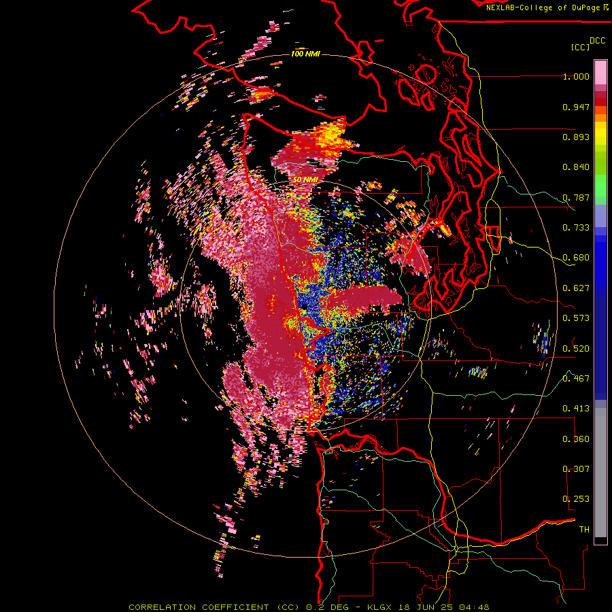Image resolution: width=612 pixels, height=612 pixels.
Task: Click the 0.360 legend value
Action: pos(576,439)
